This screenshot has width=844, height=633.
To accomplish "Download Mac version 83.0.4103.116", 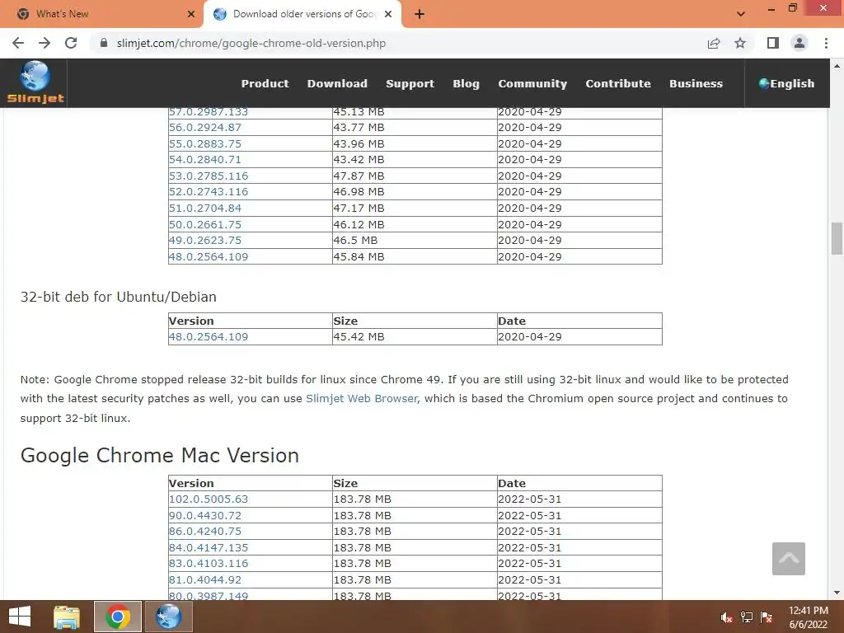I will click(209, 564).
